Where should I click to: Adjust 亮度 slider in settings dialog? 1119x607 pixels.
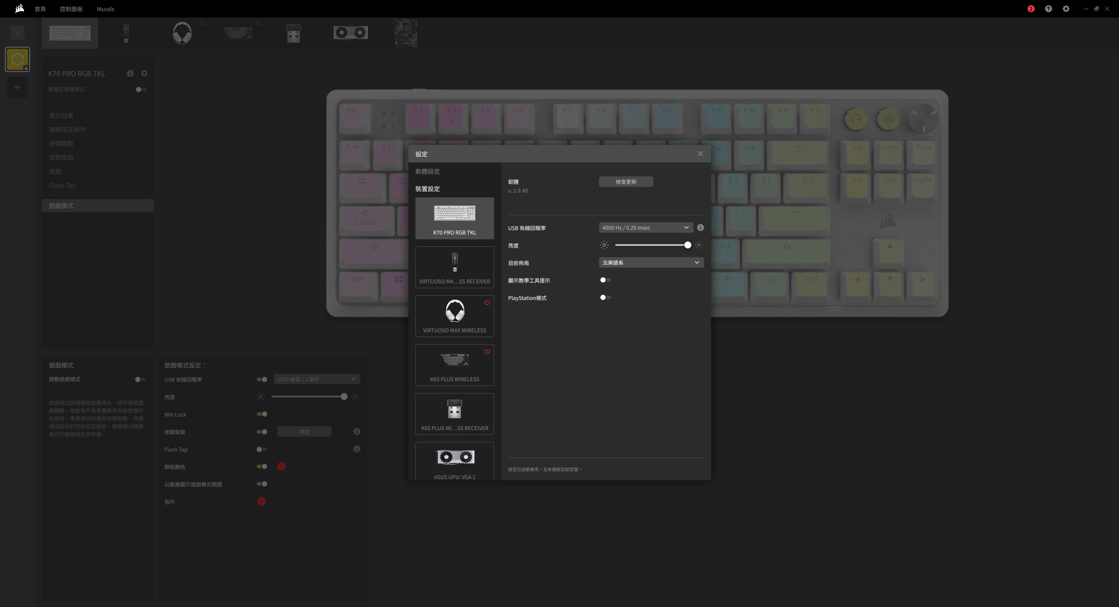coord(652,245)
